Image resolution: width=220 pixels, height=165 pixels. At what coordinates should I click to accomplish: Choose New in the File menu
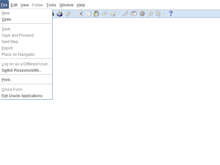(x=26, y=13)
